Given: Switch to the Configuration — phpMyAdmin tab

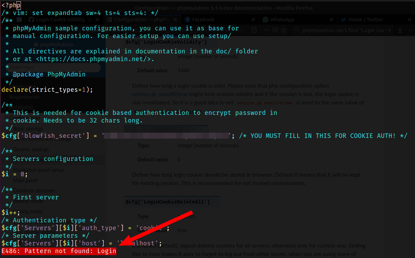Looking at the screenshot, I should point(139,20).
